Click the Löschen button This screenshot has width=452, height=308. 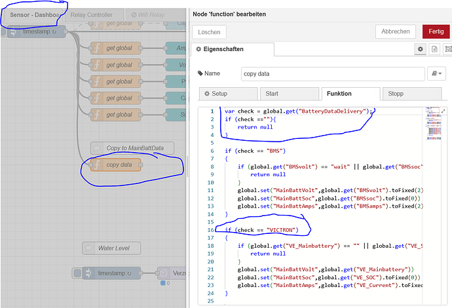[x=210, y=31]
